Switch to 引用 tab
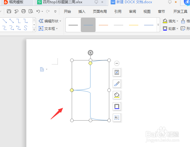The image size is (190, 147). (x=118, y=12)
